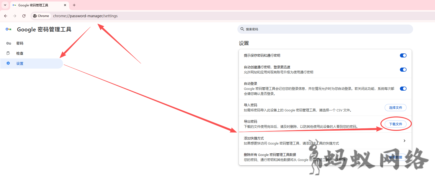Select 设置 in the sidebar
Screen dimensions: 435x181
coord(20,64)
